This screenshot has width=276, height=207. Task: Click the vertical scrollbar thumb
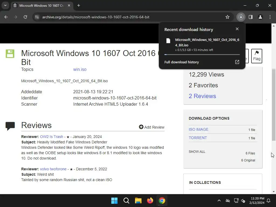tap(274, 105)
